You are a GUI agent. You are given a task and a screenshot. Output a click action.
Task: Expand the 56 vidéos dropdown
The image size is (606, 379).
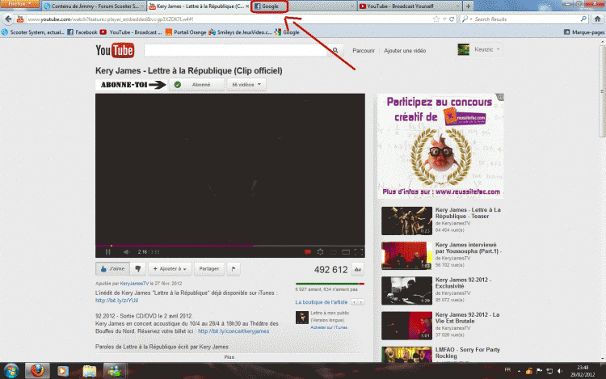click(246, 85)
